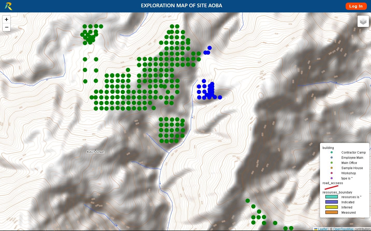Viewport: 371px width, 231px height.
Task: Click the Inferred yellow color swatch
Action: point(332,207)
